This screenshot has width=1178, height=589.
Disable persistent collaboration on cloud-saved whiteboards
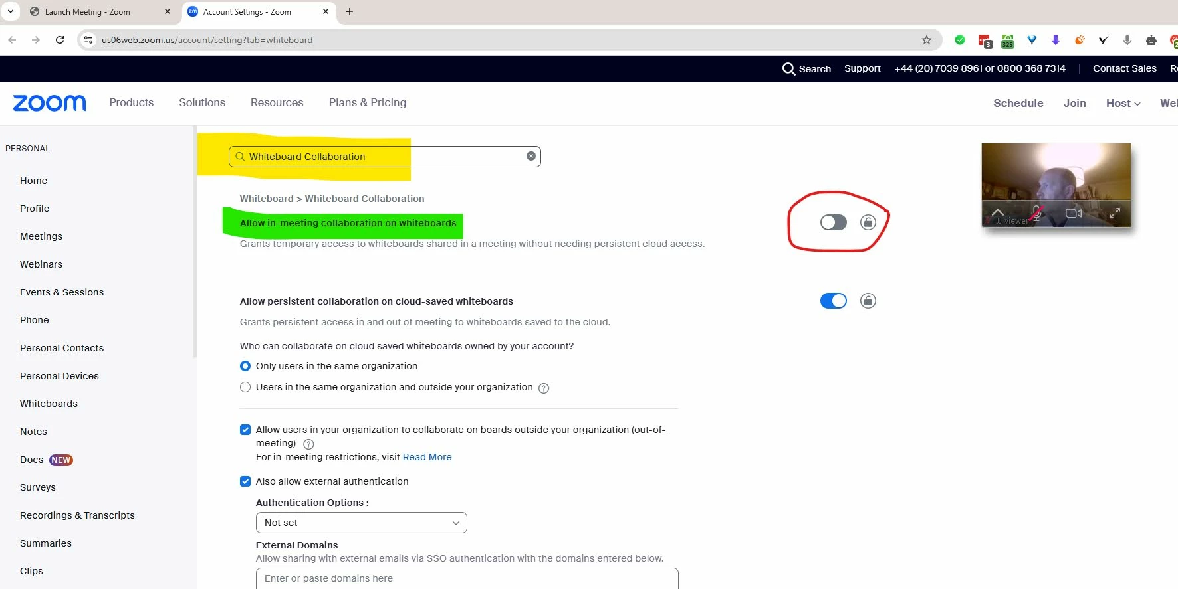834,301
